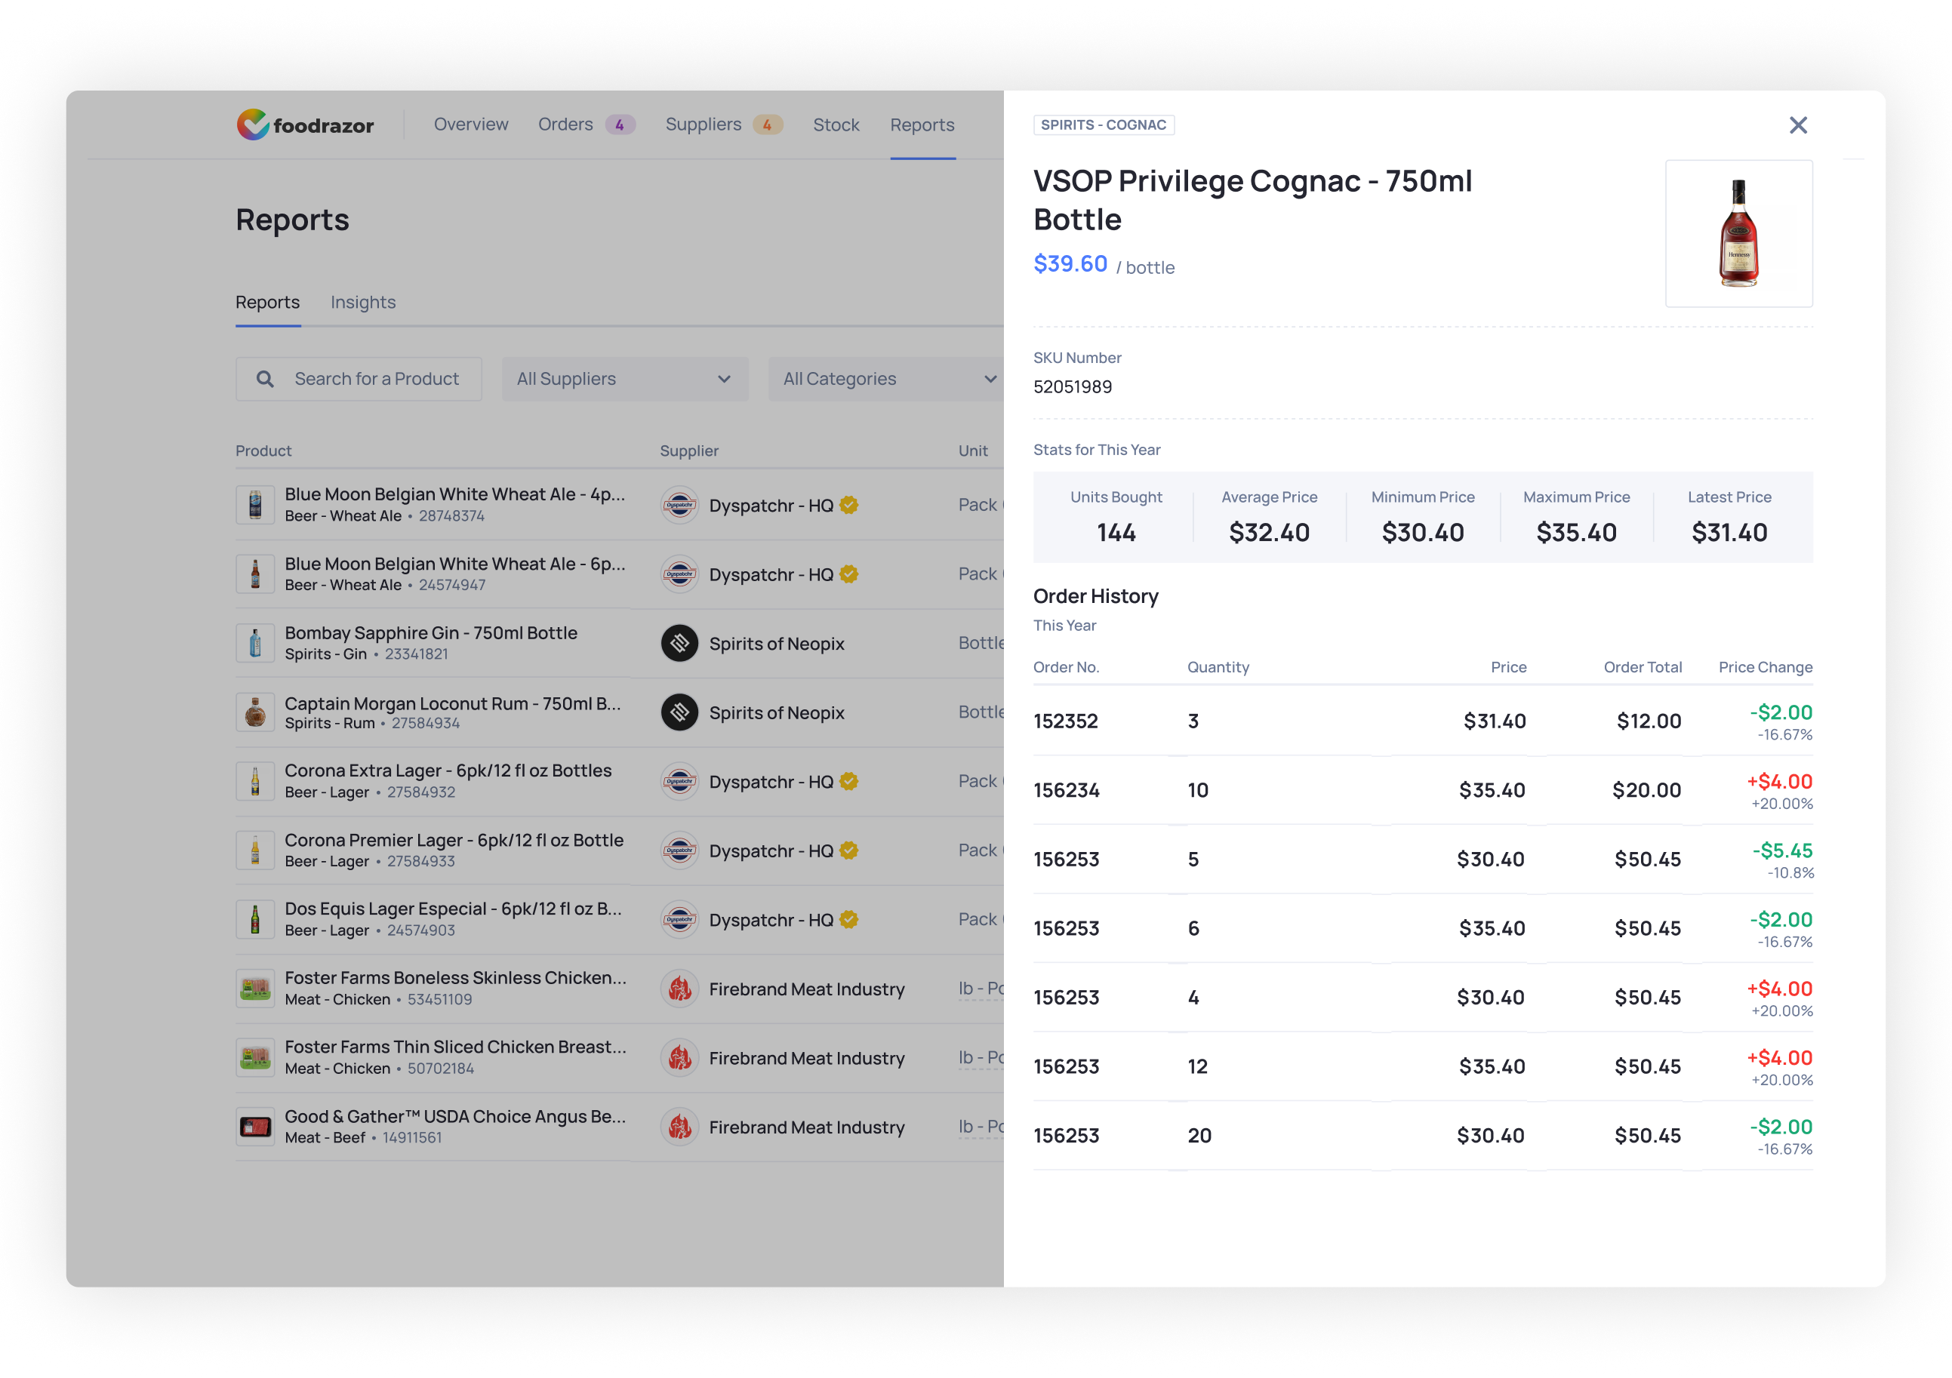Select the Reports navigation tab

[x=922, y=125]
